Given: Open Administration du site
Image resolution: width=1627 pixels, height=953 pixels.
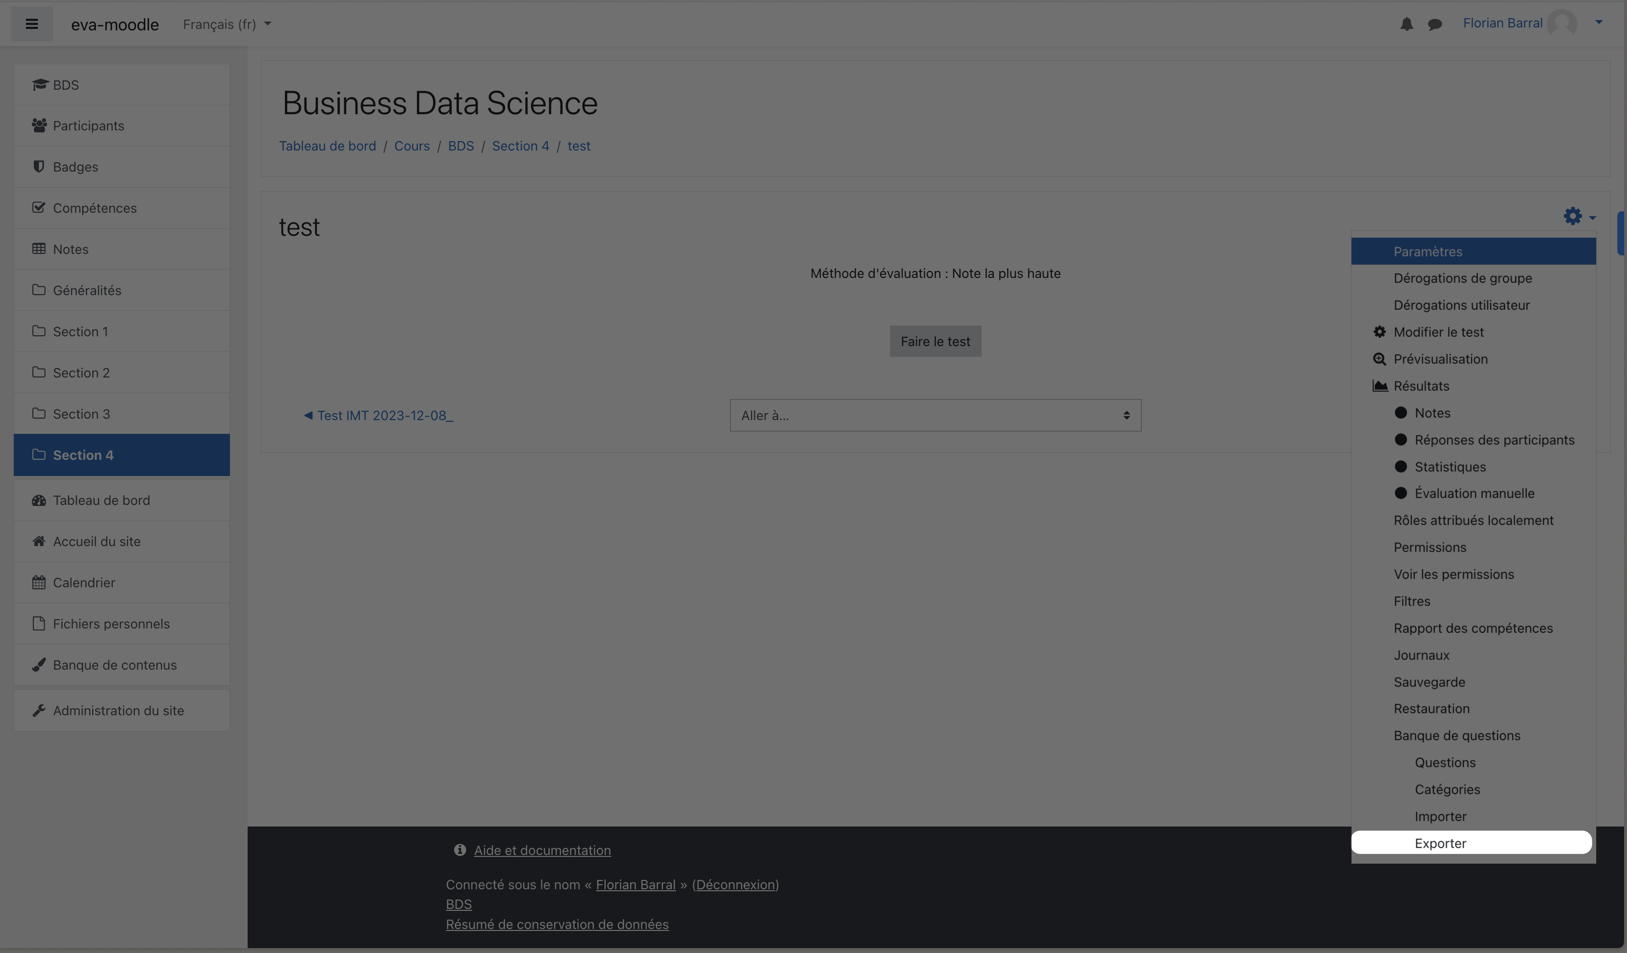Looking at the screenshot, I should (118, 710).
